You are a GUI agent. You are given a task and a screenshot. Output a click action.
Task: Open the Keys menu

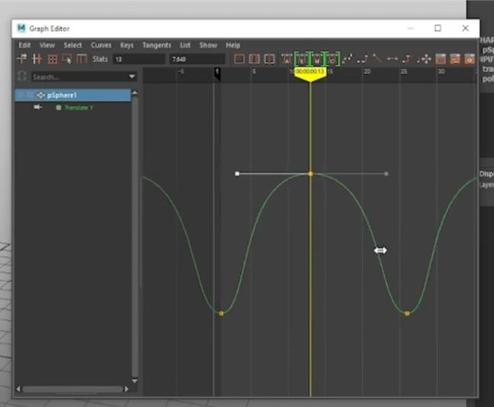point(127,45)
